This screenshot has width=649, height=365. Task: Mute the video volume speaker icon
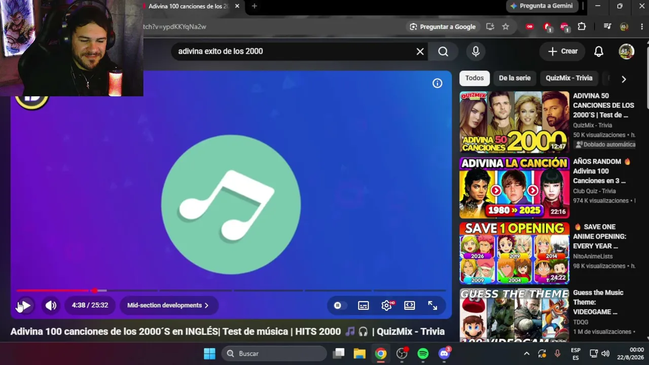pos(51,305)
